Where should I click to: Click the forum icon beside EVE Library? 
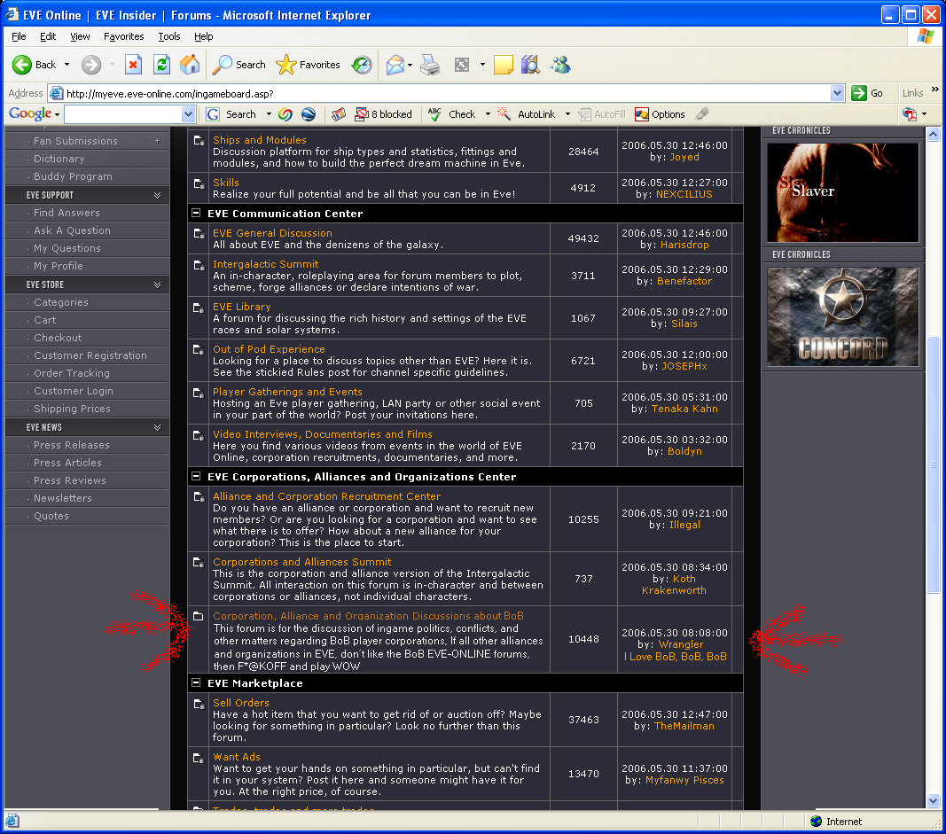click(x=199, y=308)
